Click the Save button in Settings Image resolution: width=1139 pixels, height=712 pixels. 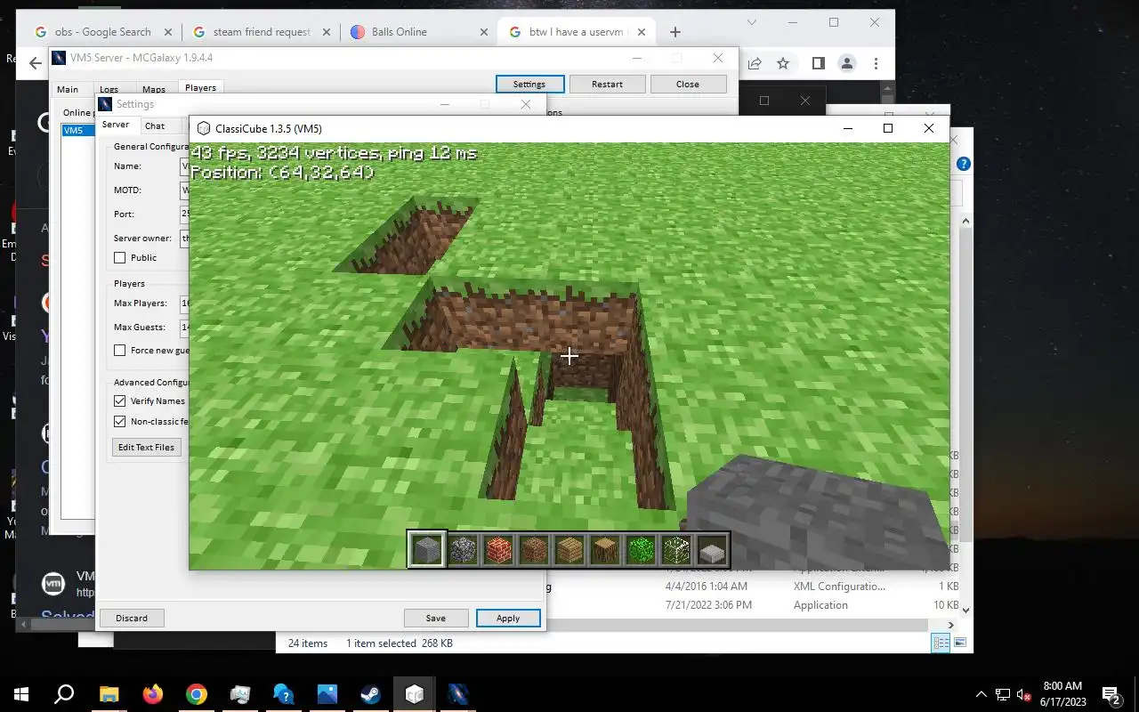(x=436, y=618)
